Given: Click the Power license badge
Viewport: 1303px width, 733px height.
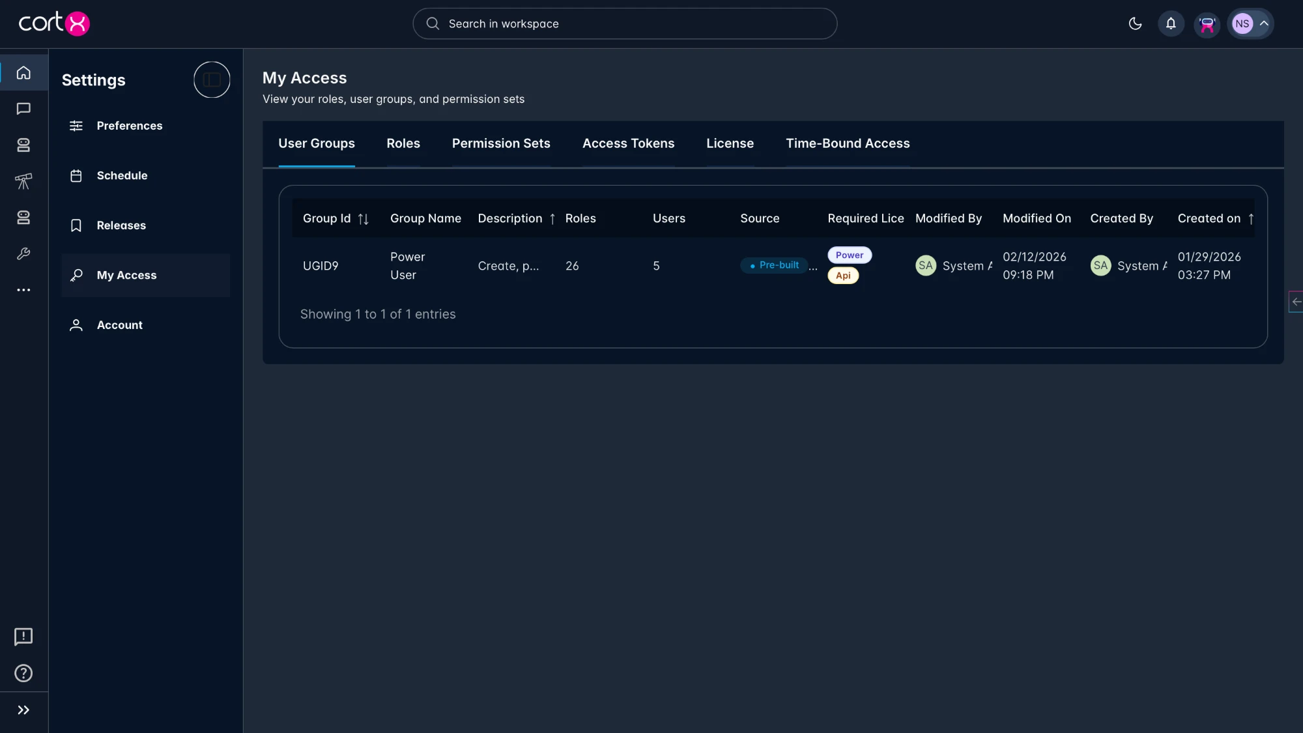Looking at the screenshot, I should 850,255.
